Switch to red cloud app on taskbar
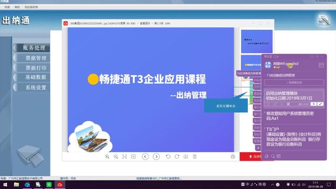 click(x=60, y=184)
